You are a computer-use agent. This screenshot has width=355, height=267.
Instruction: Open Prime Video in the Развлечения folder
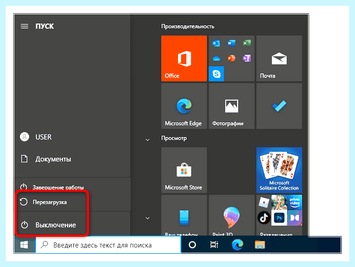click(x=294, y=202)
